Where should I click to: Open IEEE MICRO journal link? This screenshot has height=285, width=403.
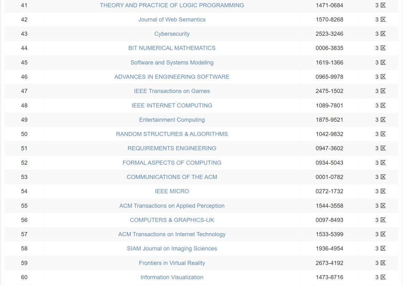[172, 191]
